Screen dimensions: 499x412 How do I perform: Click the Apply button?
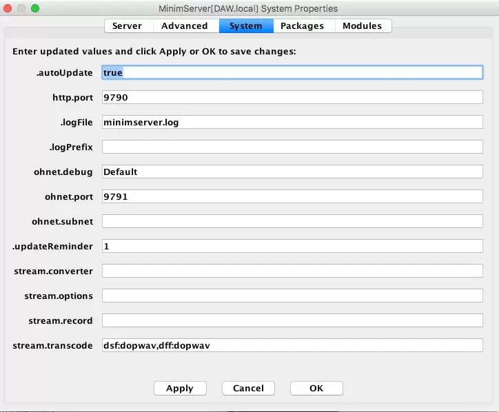point(179,389)
